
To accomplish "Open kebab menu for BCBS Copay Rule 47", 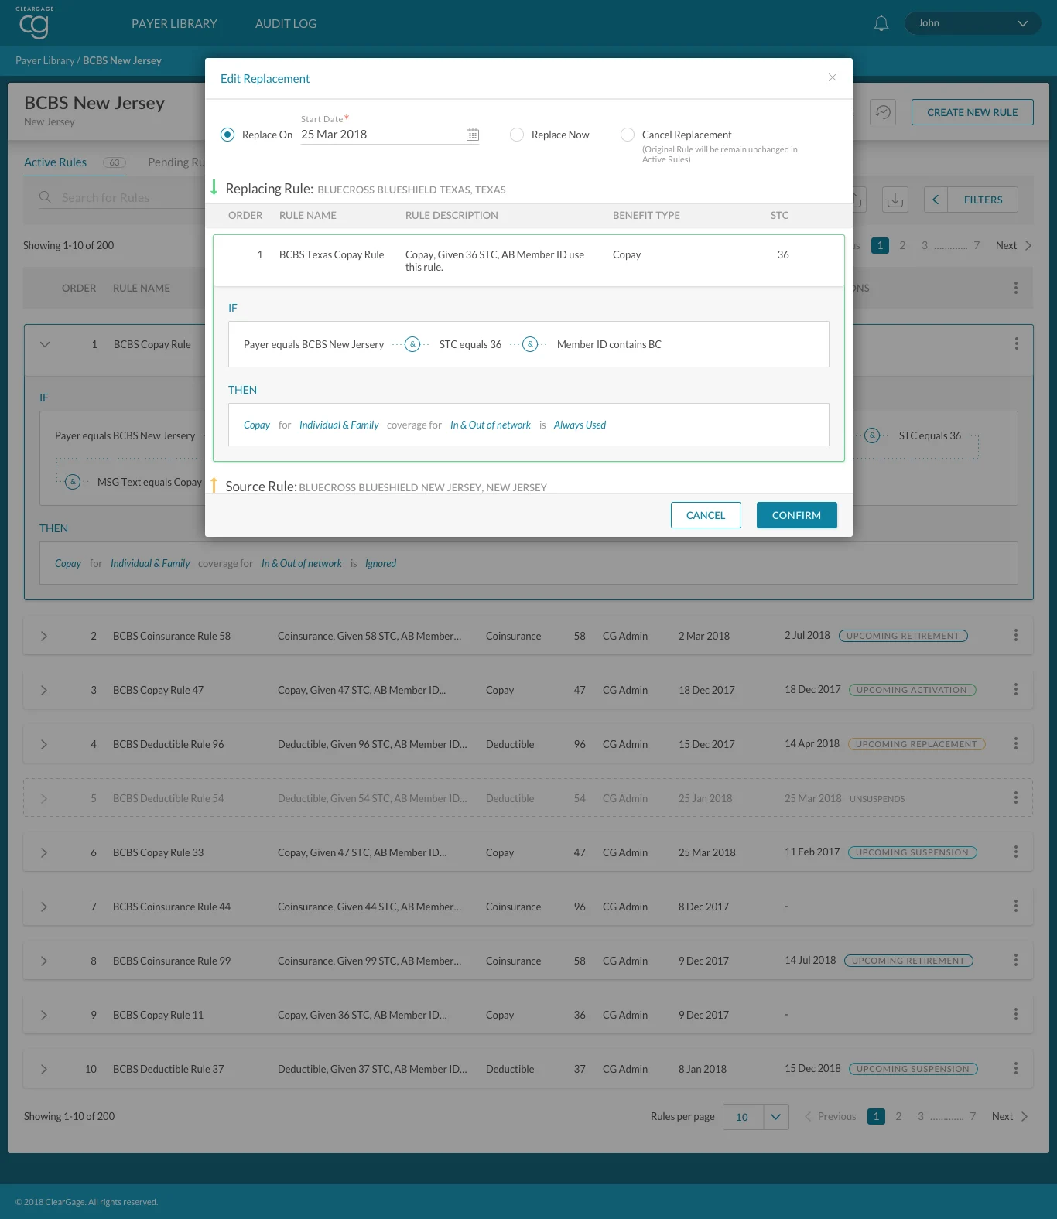I will click(x=1016, y=689).
